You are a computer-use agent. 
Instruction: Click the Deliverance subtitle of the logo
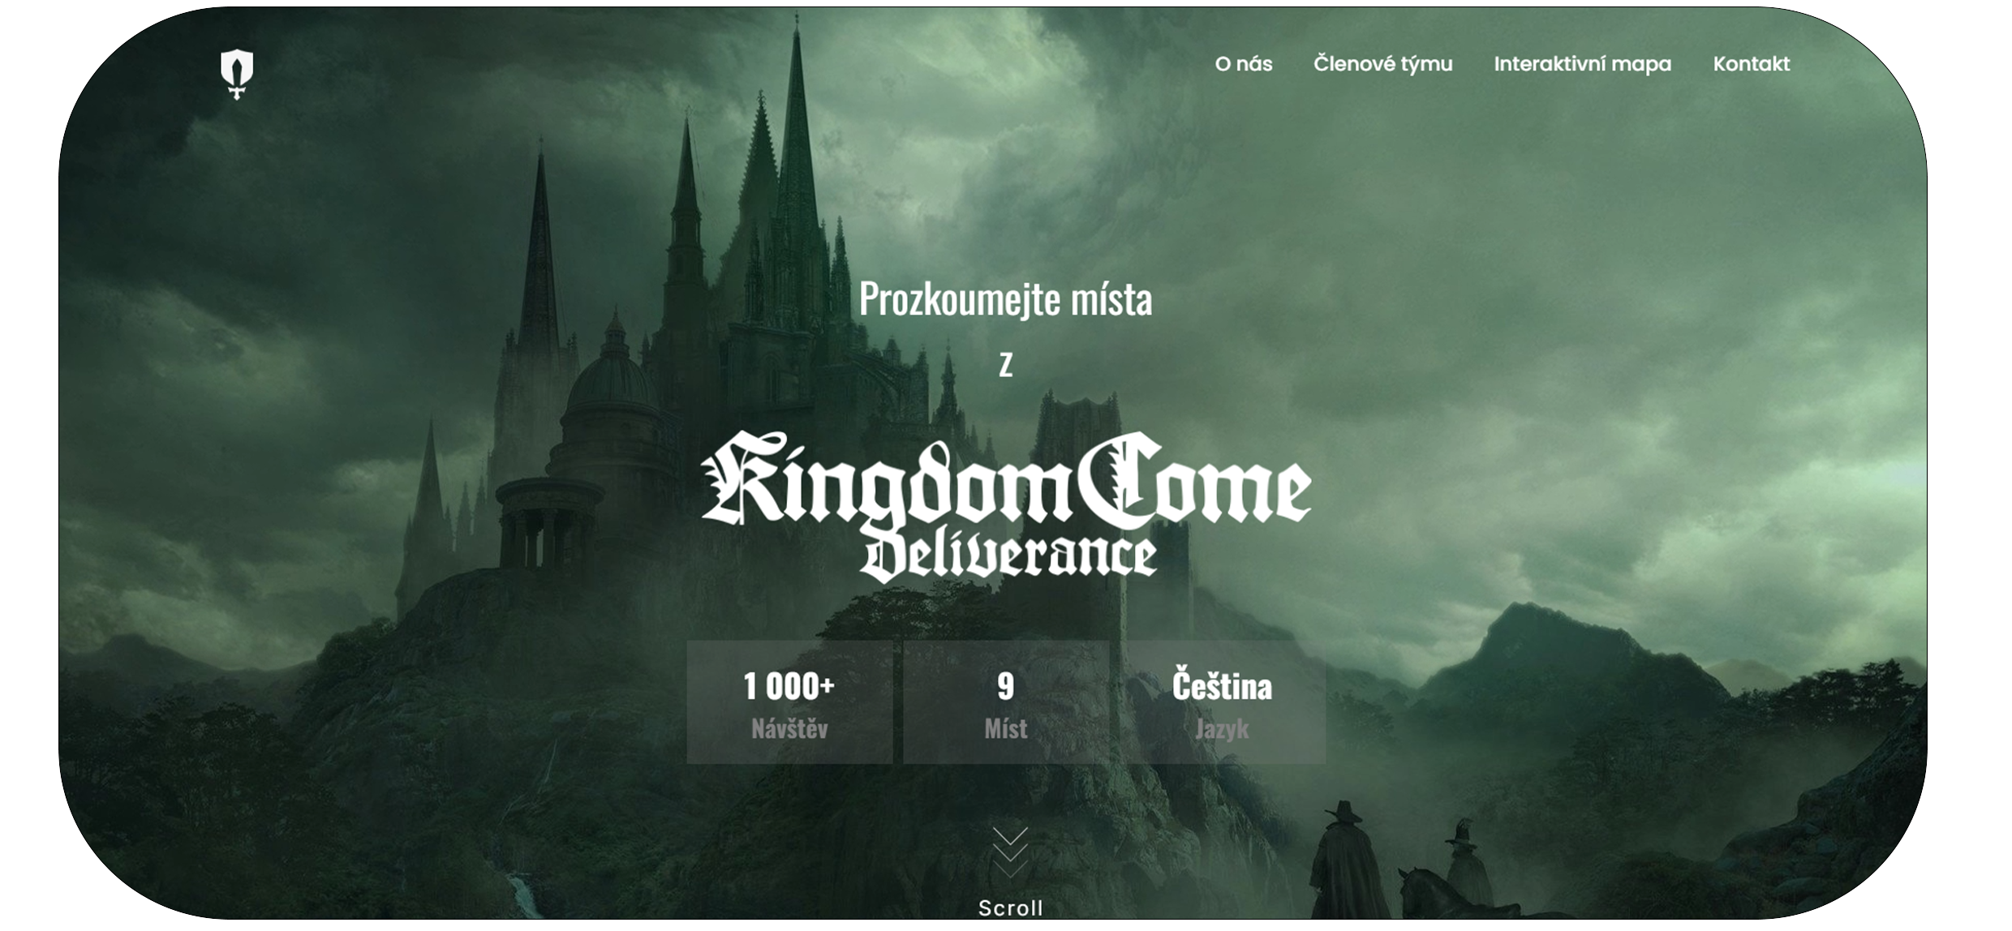point(1008,556)
